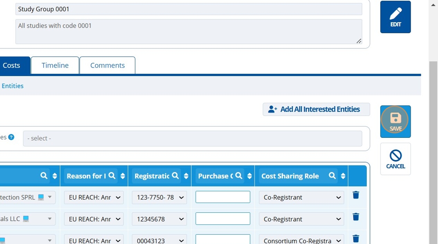Click the monitor icon beside tection SPRL
Image resolution: width=438 pixels, height=244 pixels.
coord(41,197)
